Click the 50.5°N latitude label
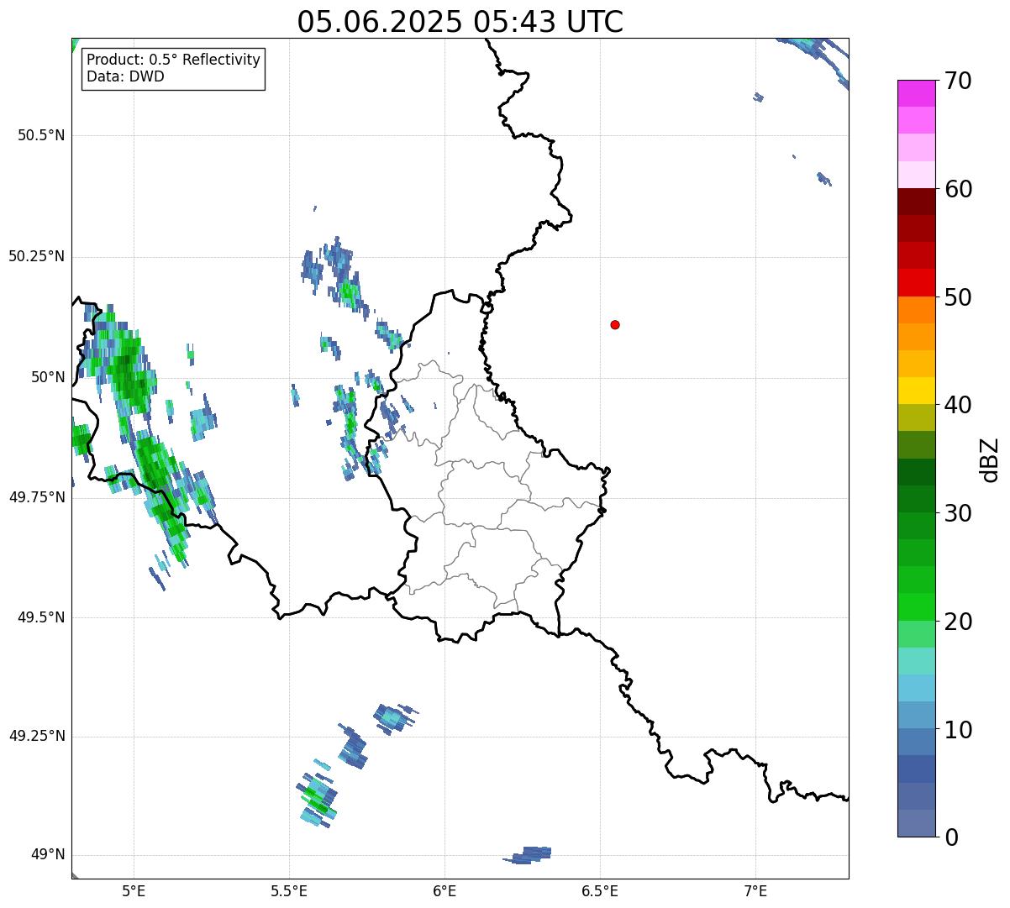Screen dimensions: 1010x908 (x=41, y=135)
